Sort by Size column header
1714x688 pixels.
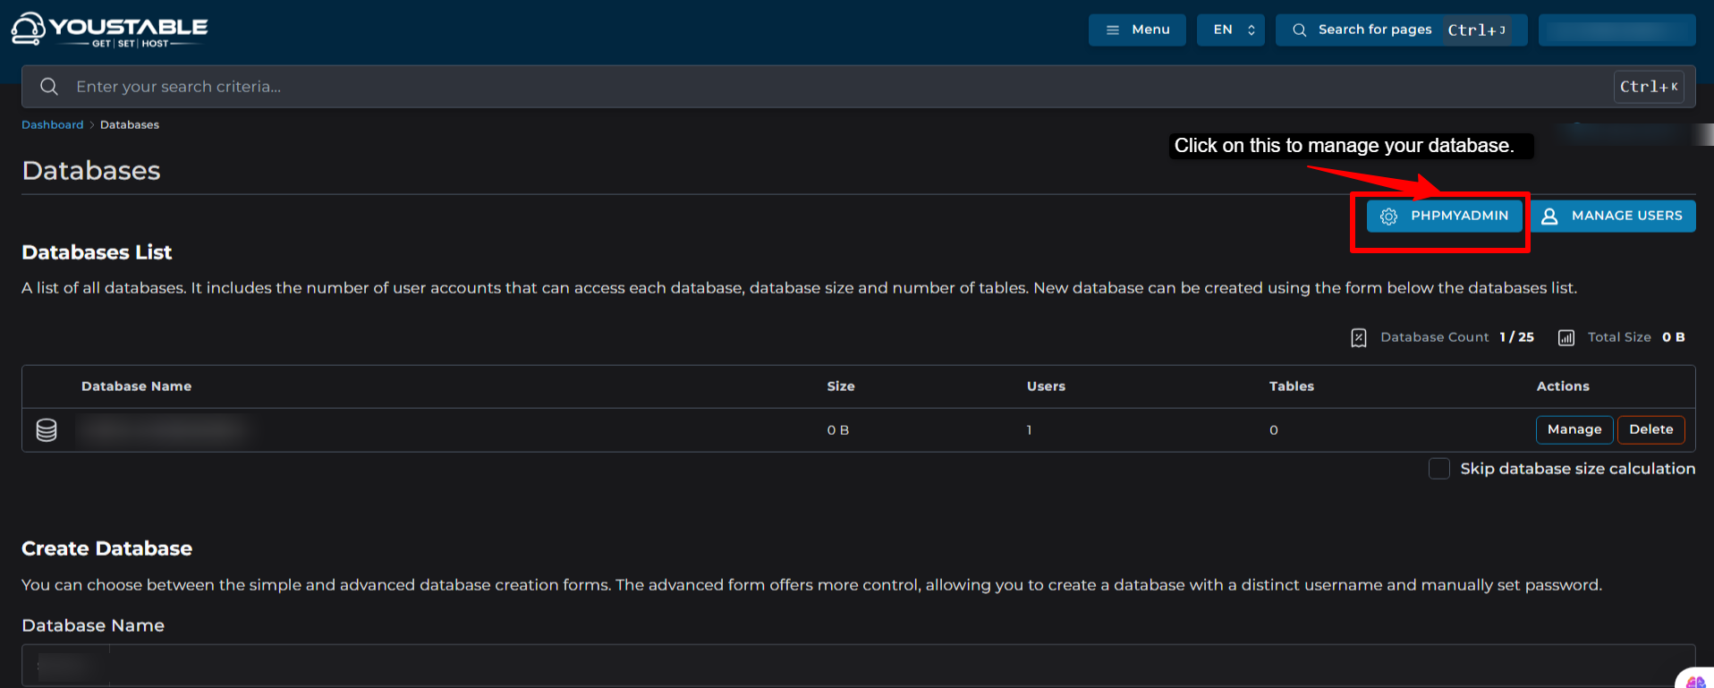coord(841,386)
